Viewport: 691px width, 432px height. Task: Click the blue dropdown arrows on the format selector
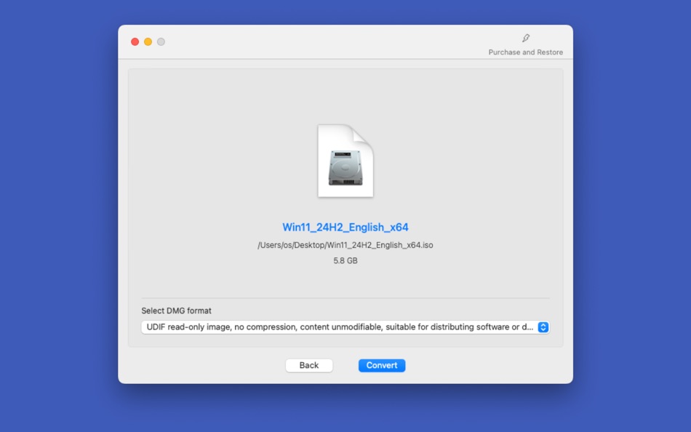[x=543, y=327]
